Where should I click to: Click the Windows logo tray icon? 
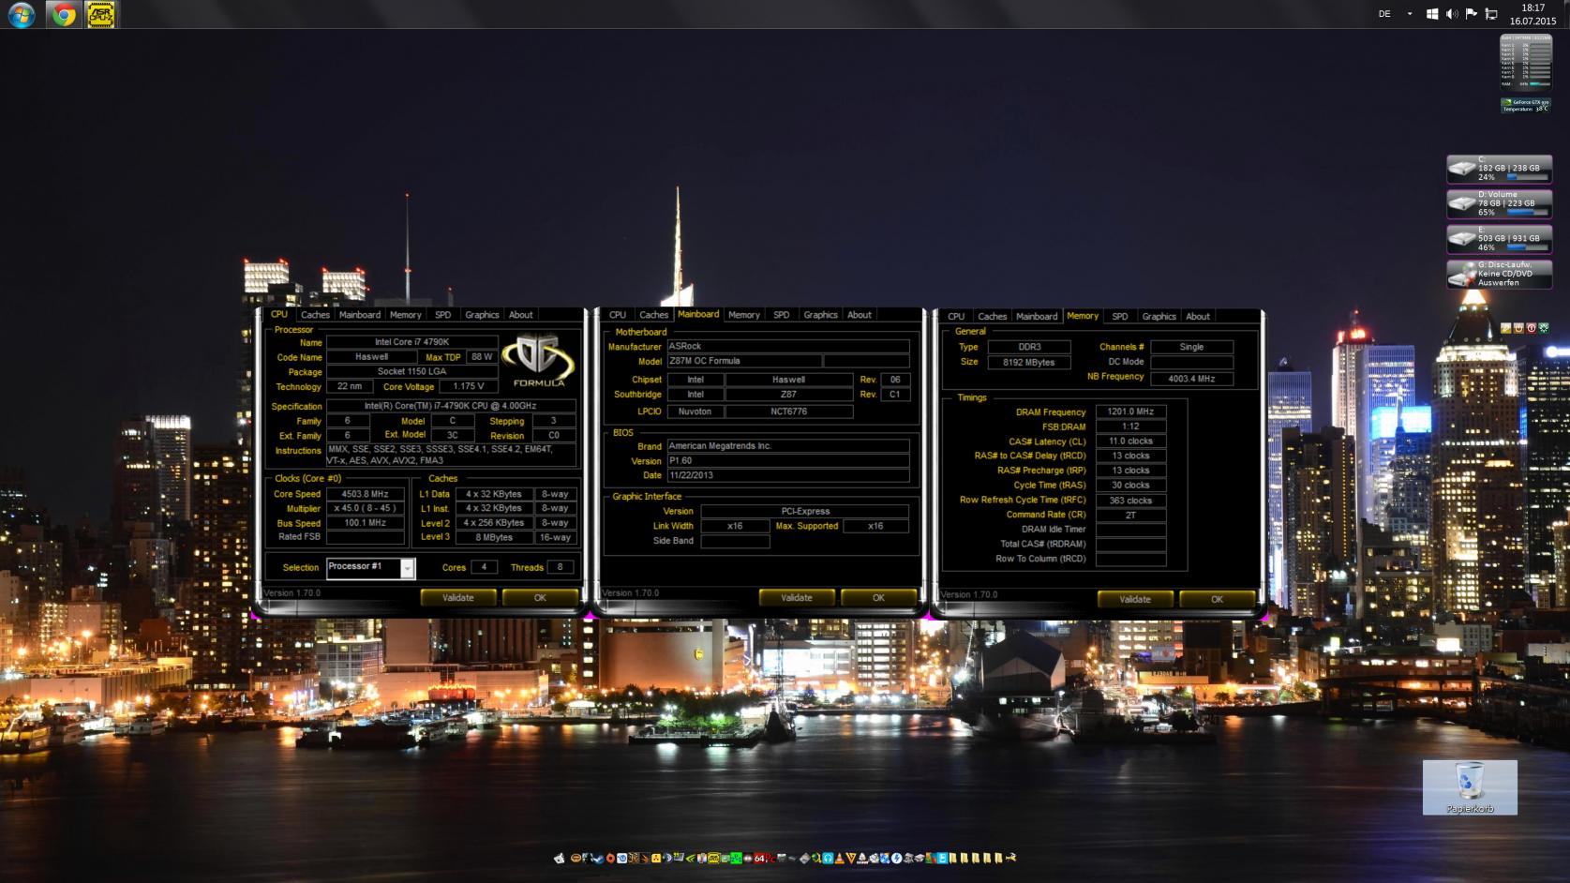pos(1432,14)
